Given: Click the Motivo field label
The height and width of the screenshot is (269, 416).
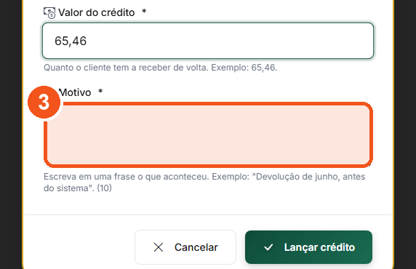Looking at the screenshot, I should (75, 92).
